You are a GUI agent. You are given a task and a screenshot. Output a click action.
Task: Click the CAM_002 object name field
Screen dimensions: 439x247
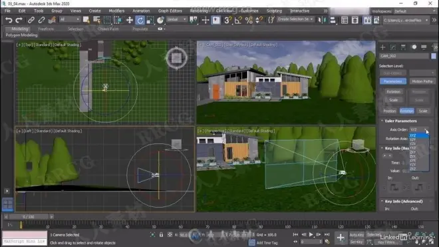(x=404, y=56)
